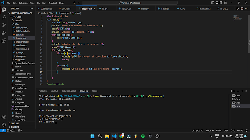Change encoding via UTF-8 status item
The height and width of the screenshot is (140, 250).
tap(219, 130)
